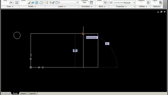
Task: Open the layer list dropdown
Action: [x=77, y=2]
